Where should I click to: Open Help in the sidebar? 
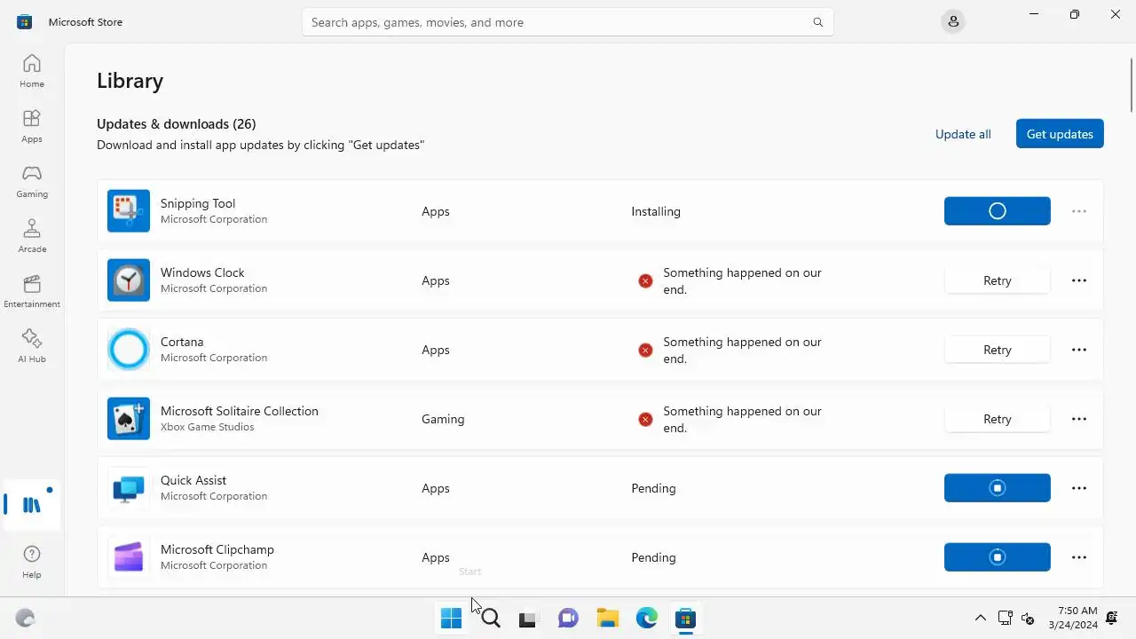click(x=32, y=562)
